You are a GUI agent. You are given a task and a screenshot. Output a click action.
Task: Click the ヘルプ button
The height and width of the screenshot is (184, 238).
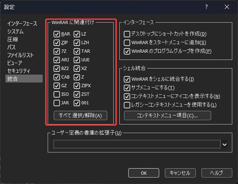pos(216,173)
